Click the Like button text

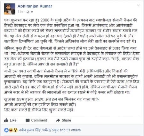click(13, 120)
